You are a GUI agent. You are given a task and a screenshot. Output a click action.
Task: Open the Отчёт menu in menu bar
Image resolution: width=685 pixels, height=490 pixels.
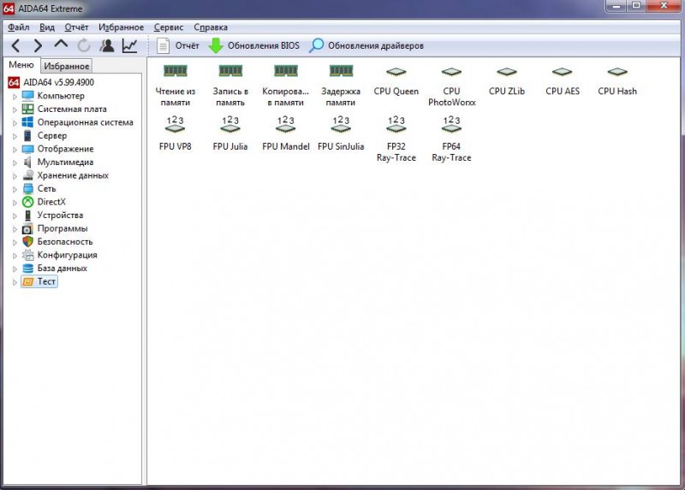(x=76, y=27)
